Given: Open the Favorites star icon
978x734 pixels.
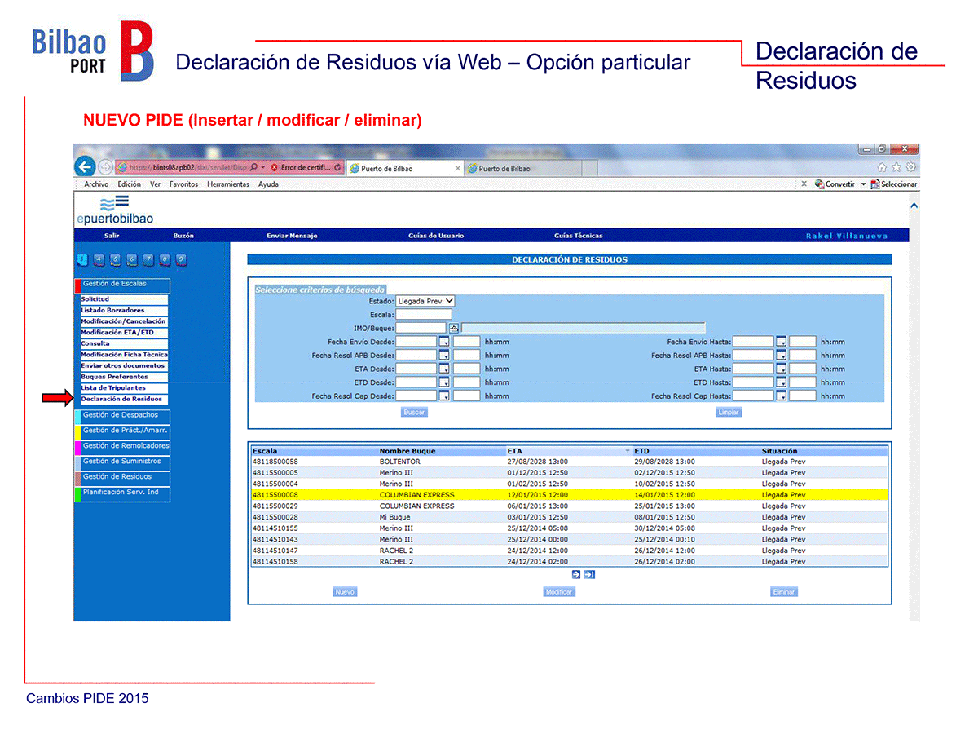Looking at the screenshot, I should [x=896, y=167].
